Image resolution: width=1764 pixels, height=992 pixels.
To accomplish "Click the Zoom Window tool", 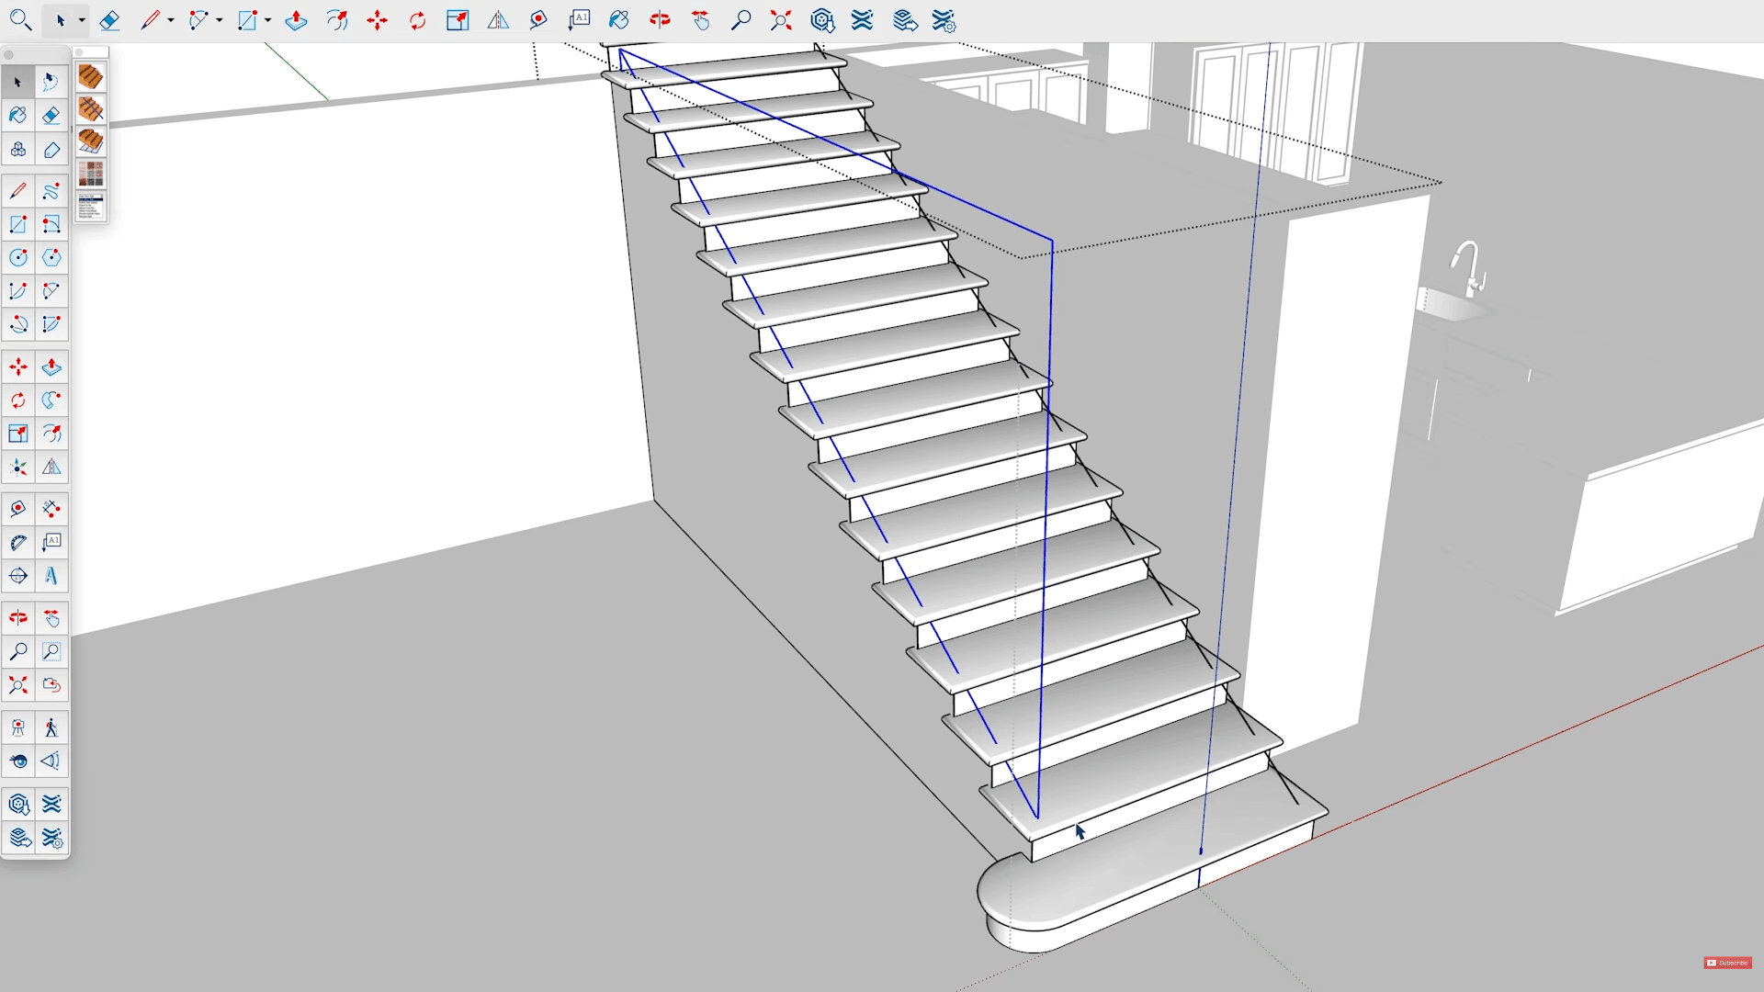I will tap(51, 652).
